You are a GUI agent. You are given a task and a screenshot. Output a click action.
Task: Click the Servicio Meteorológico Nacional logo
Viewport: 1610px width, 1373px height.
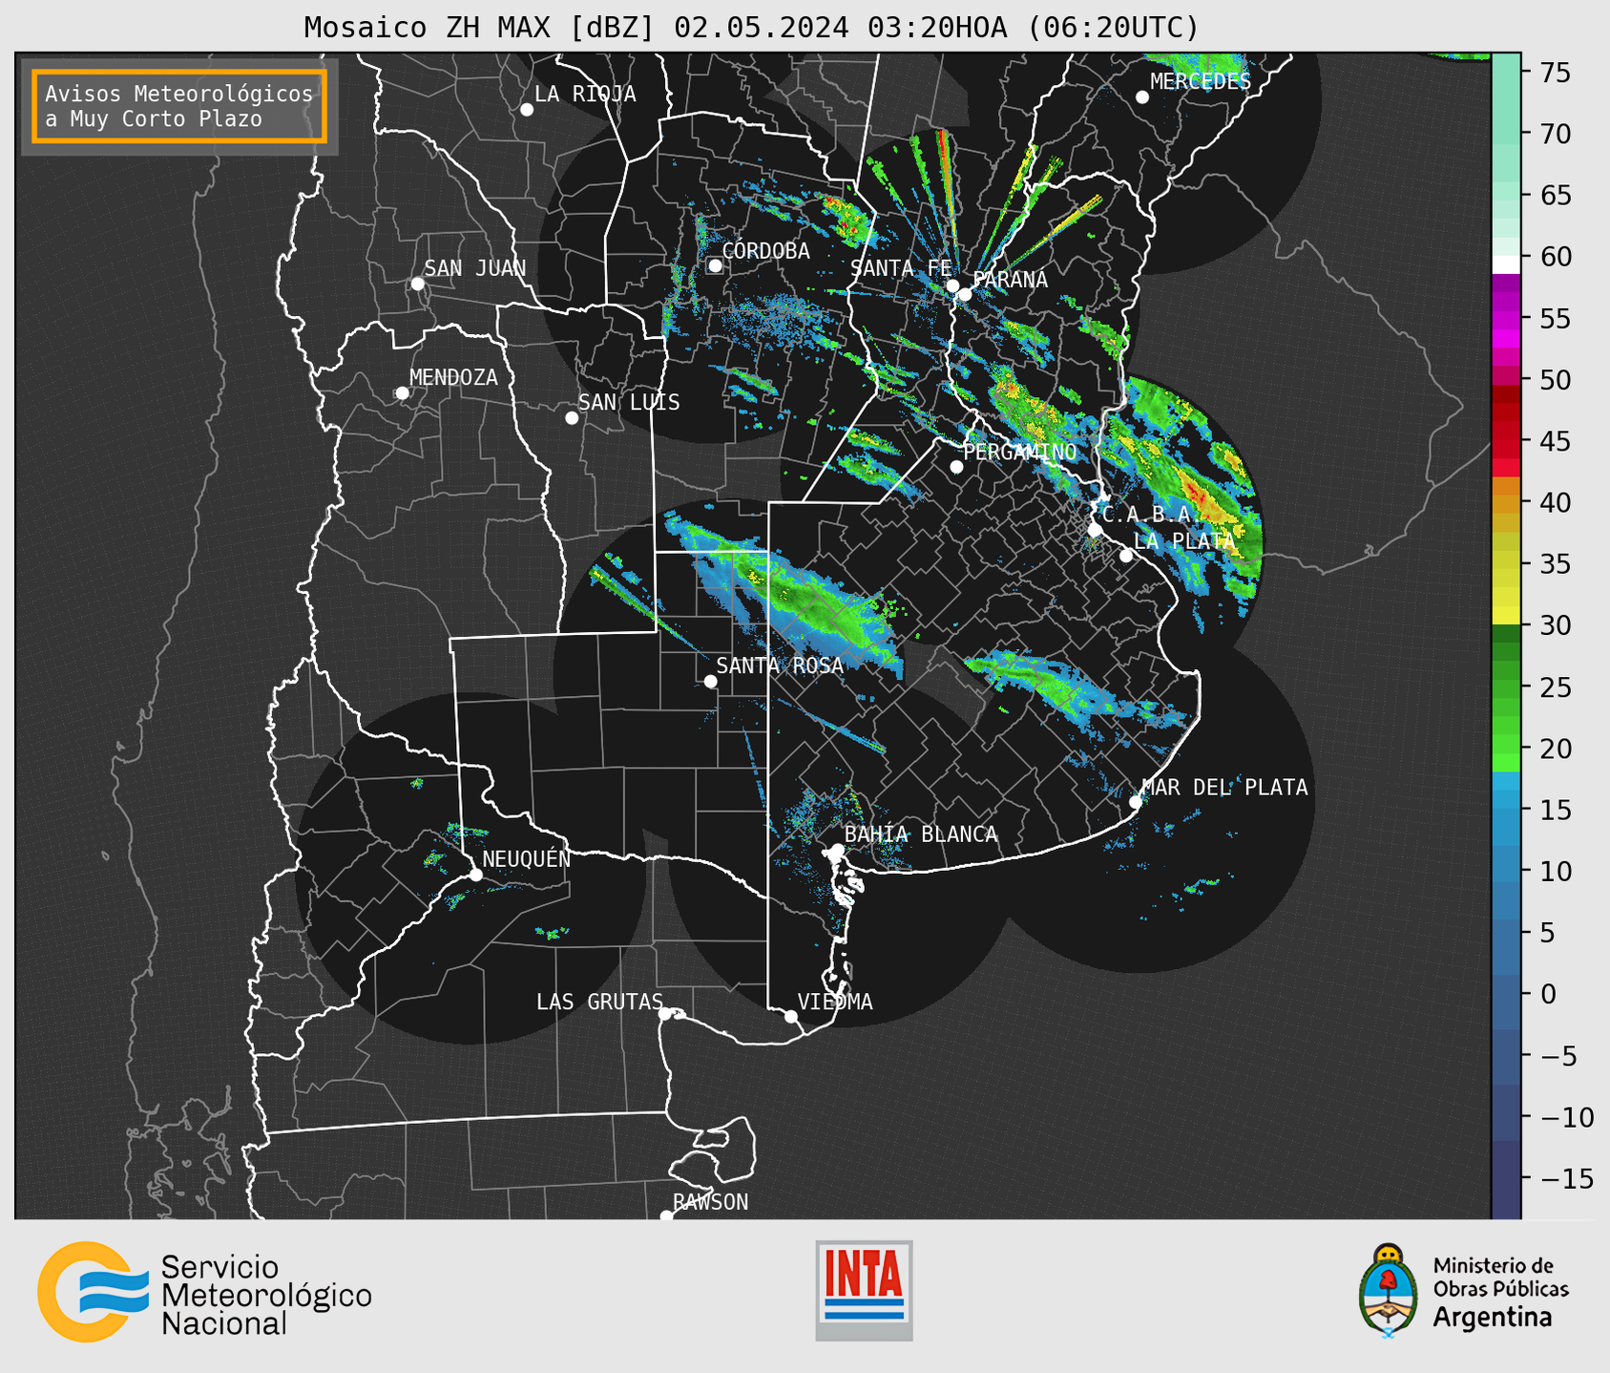204,1293
